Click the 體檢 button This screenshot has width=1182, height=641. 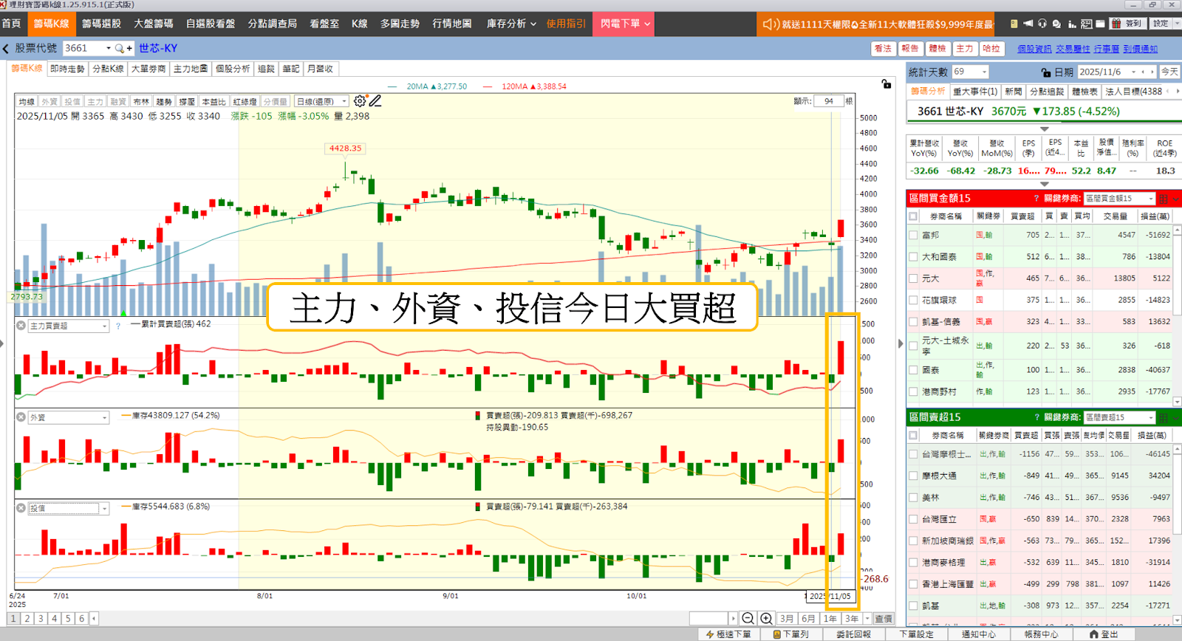[x=937, y=49]
